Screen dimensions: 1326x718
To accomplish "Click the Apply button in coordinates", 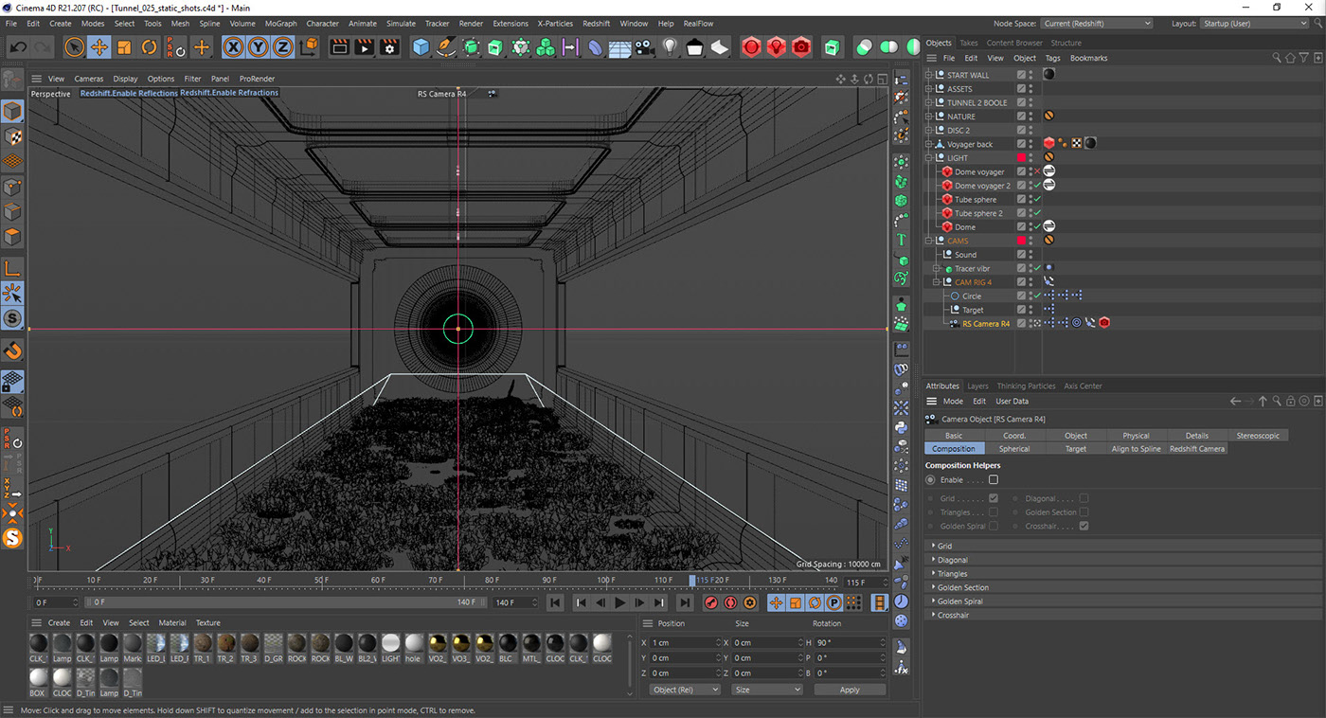I will [x=849, y=690].
